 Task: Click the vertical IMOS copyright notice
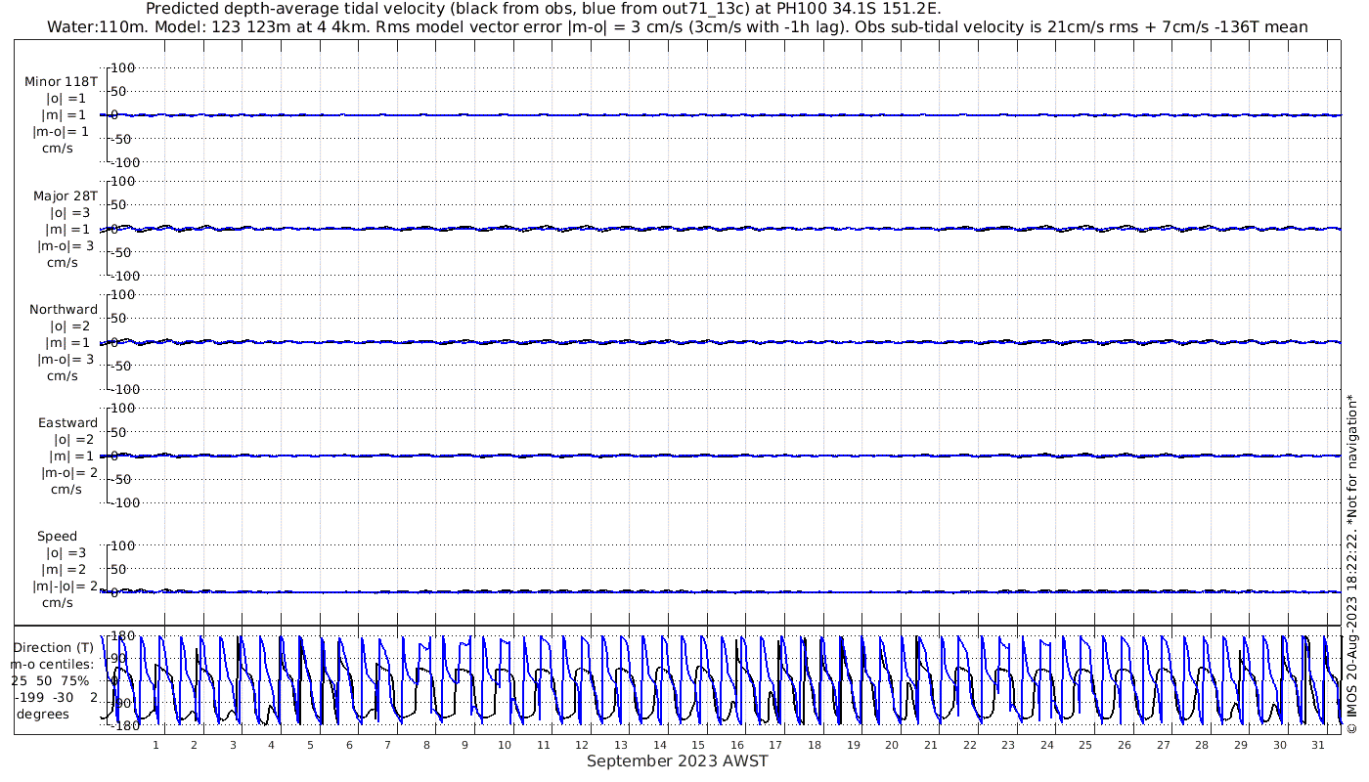pos(1353,564)
